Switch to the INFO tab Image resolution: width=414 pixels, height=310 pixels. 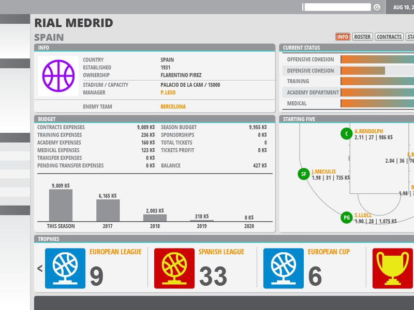(343, 37)
